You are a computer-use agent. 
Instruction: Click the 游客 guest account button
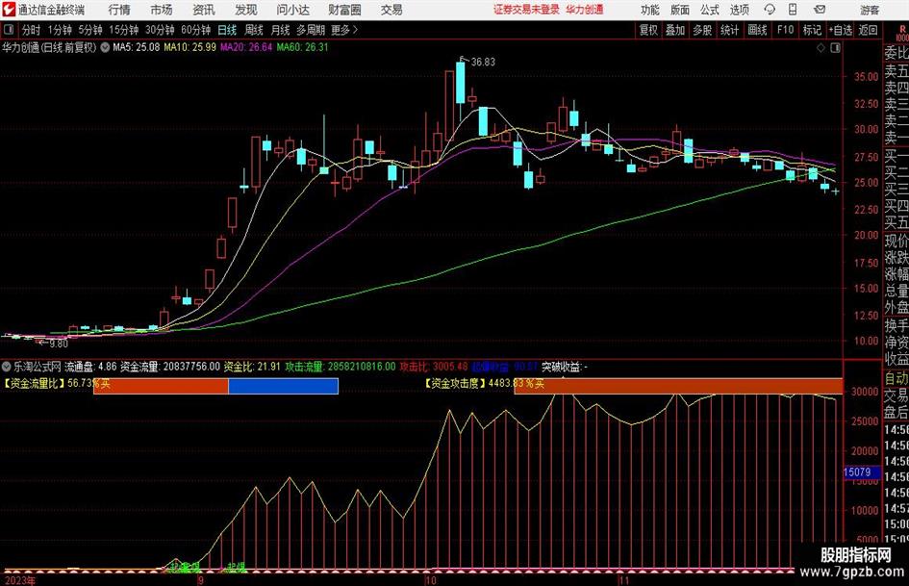click(x=869, y=10)
